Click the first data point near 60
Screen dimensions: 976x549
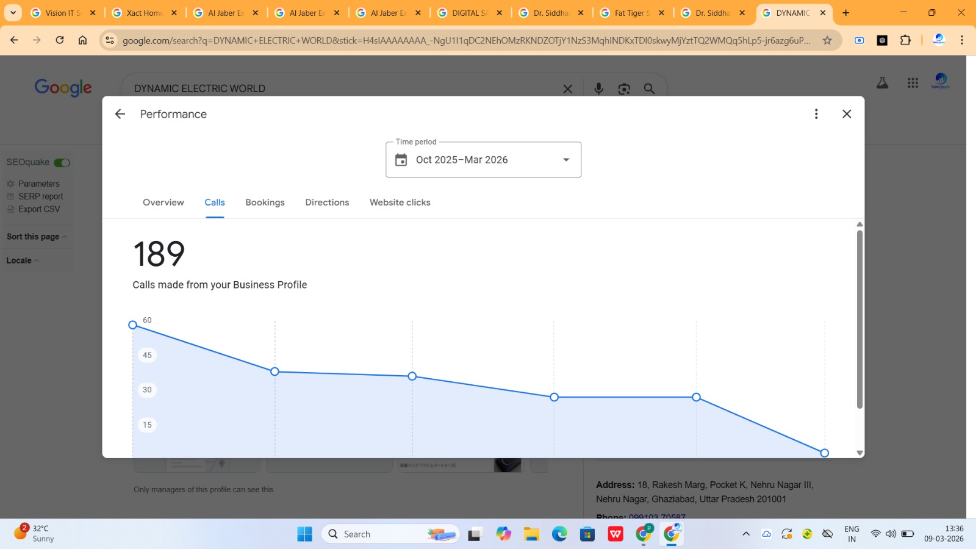pyautogui.click(x=132, y=325)
